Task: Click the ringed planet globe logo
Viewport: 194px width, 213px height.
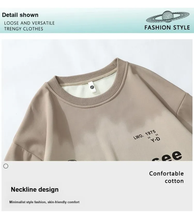Action: tap(168, 17)
